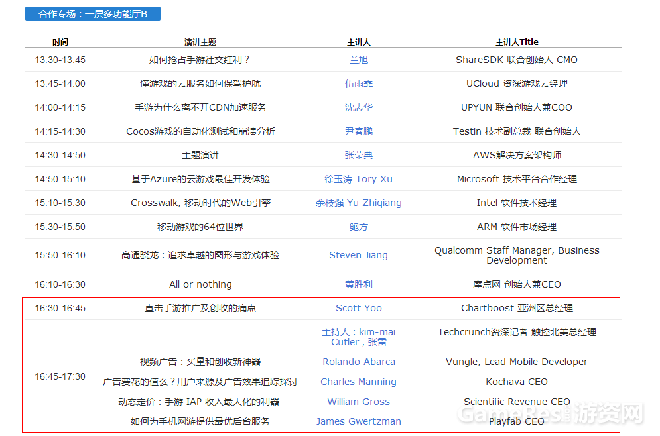Screen dimensions: 660x436
Task: Open speaker link 张荣典
Action: click(359, 156)
